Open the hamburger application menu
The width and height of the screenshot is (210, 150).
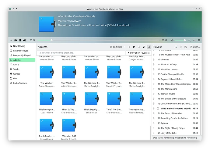coord(199,40)
